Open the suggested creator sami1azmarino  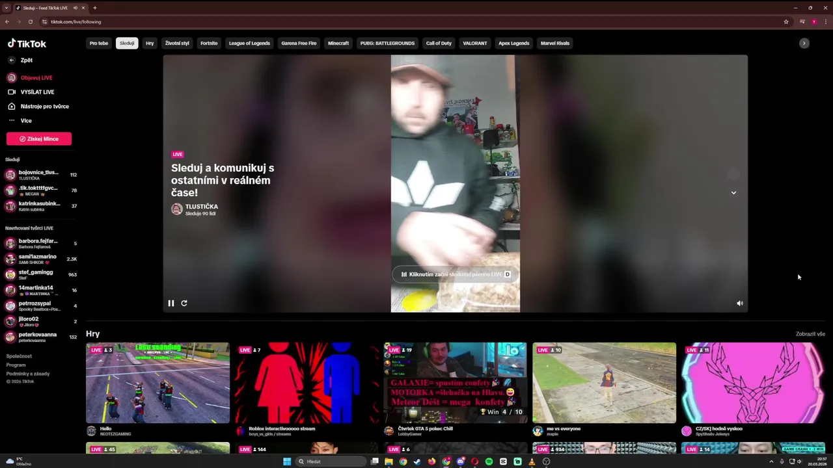pos(40,259)
